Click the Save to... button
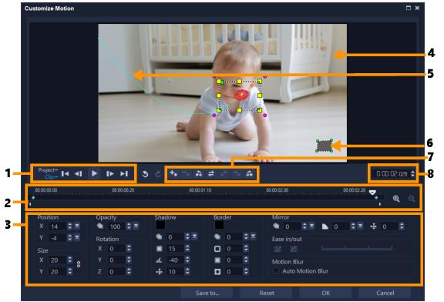The height and width of the screenshot is (302, 444). click(207, 293)
